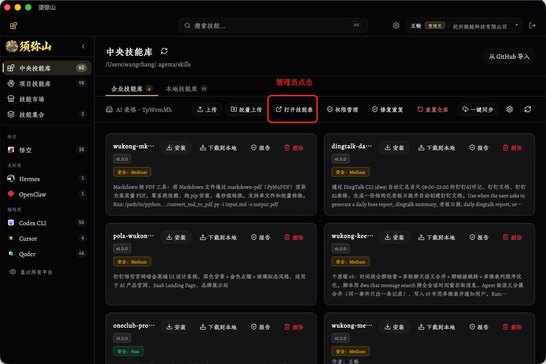Toggle 显示所有平台 eye option

point(31,272)
